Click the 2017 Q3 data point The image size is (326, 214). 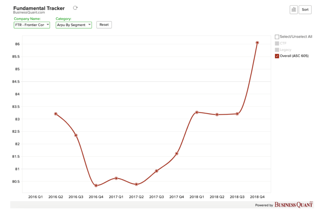[x=157, y=171]
